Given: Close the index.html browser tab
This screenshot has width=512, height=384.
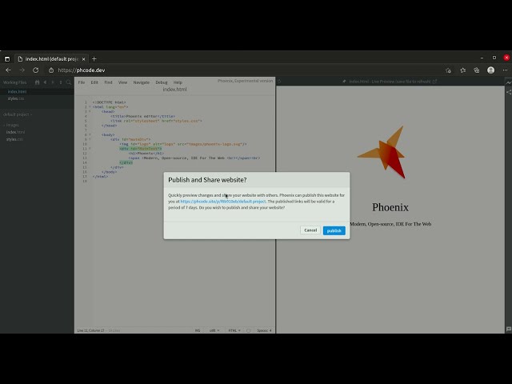Looking at the screenshot, I should click(83, 59).
